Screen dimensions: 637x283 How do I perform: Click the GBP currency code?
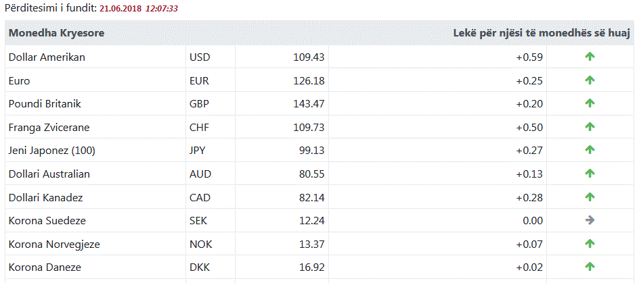(200, 104)
